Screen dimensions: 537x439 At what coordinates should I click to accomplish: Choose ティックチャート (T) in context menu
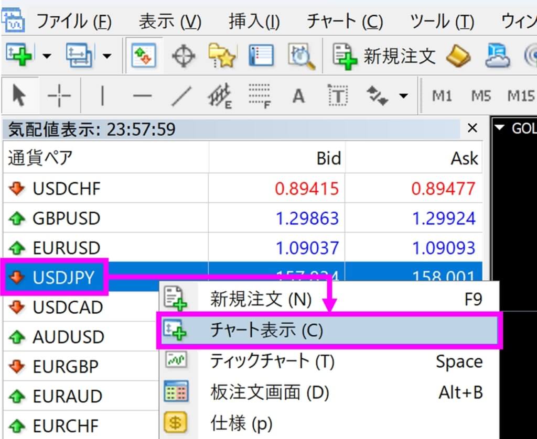(329, 361)
